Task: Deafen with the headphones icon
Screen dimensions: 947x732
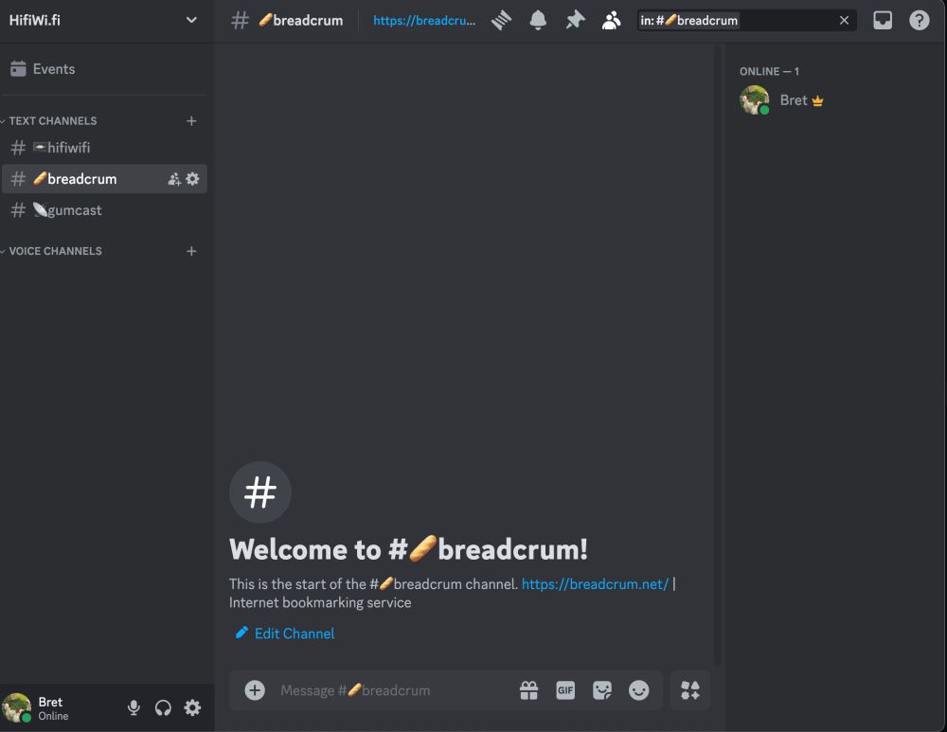Action: 163,707
